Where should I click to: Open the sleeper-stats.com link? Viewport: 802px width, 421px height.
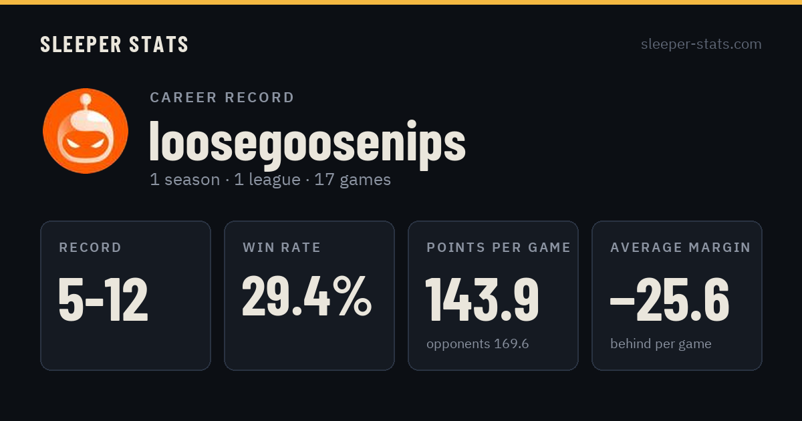[701, 44]
